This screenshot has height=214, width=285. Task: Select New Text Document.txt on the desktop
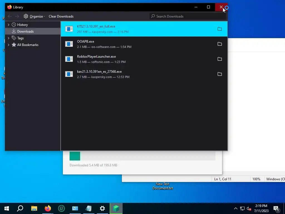point(163,186)
